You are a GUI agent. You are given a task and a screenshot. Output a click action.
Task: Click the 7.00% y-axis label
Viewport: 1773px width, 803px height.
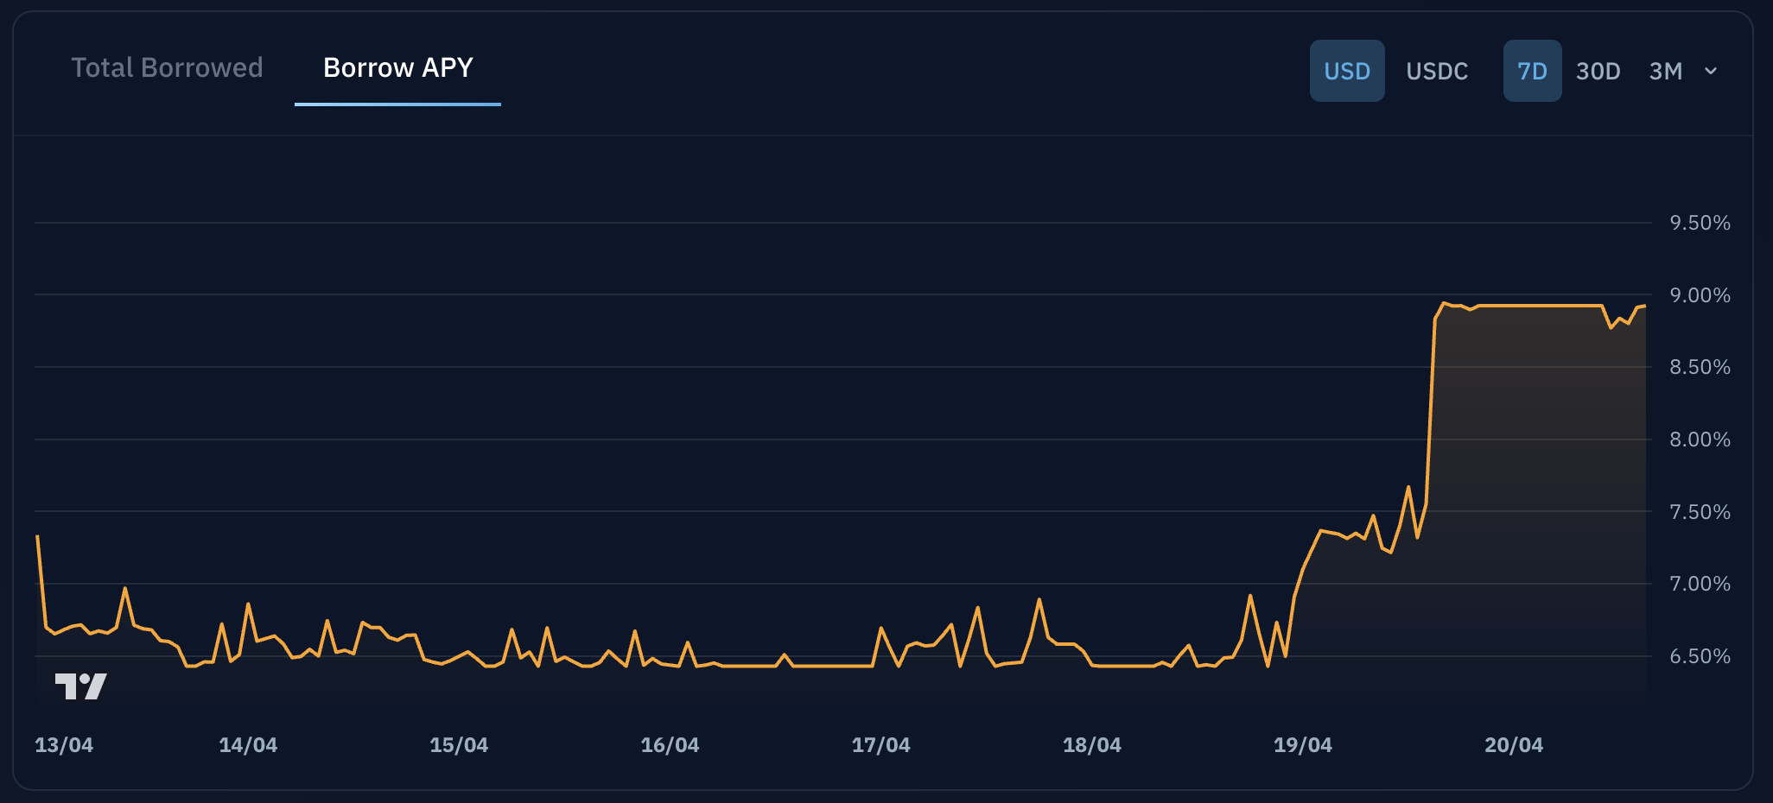pyautogui.click(x=1699, y=584)
